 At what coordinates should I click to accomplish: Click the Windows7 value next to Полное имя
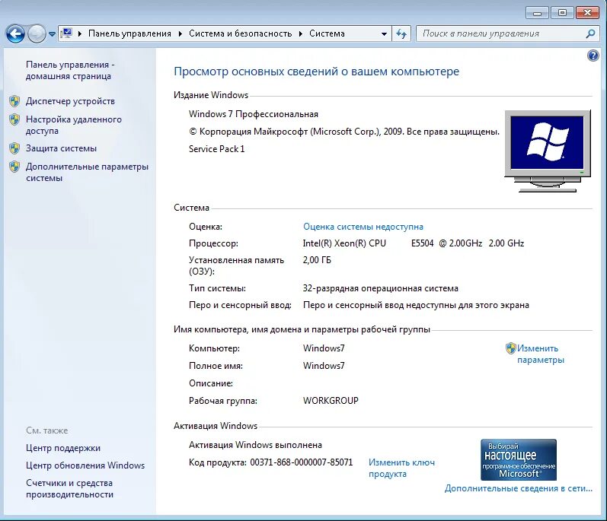pyautogui.click(x=324, y=366)
